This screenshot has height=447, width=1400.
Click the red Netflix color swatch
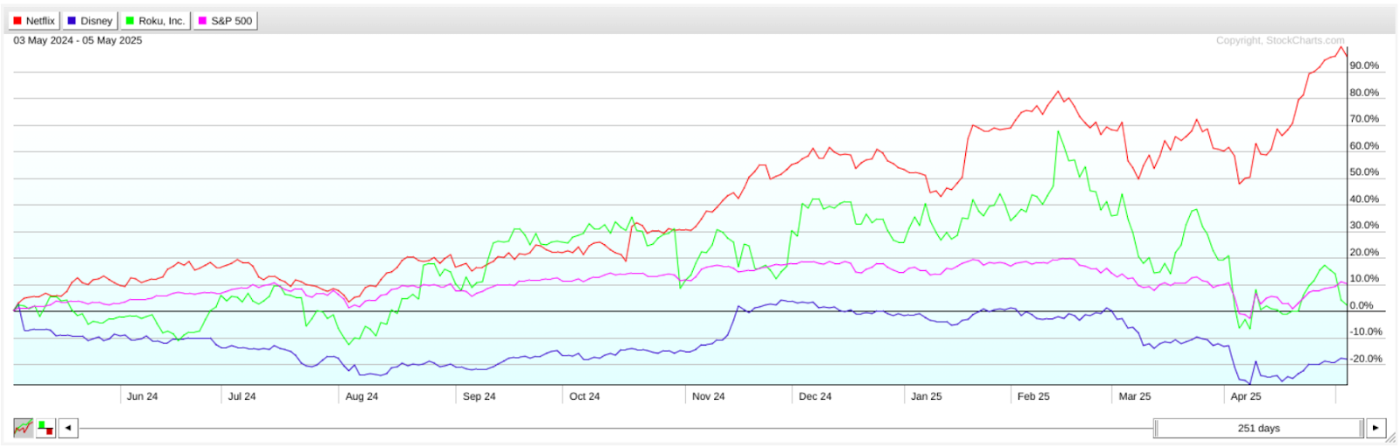pos(17,20)
